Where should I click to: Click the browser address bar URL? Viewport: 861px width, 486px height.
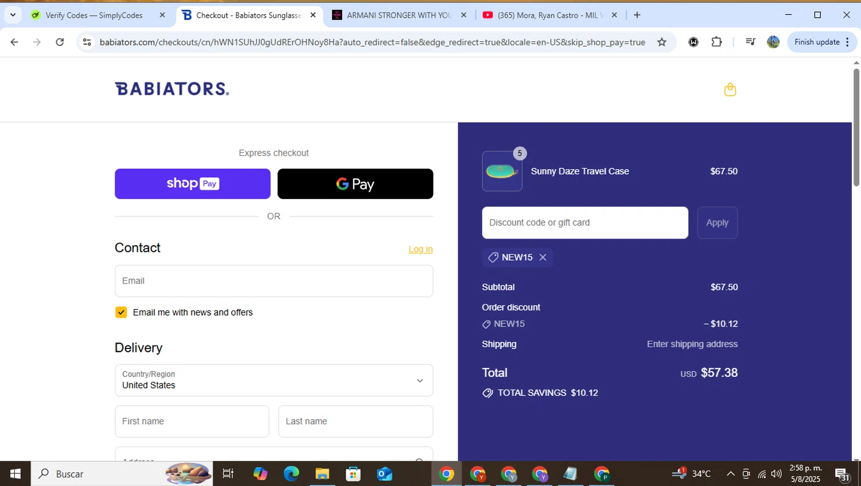click(372, 42)
